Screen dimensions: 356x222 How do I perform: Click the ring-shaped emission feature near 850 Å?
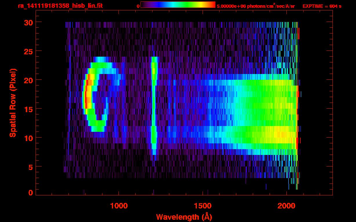pyautogui.click(x=102, y=94)
